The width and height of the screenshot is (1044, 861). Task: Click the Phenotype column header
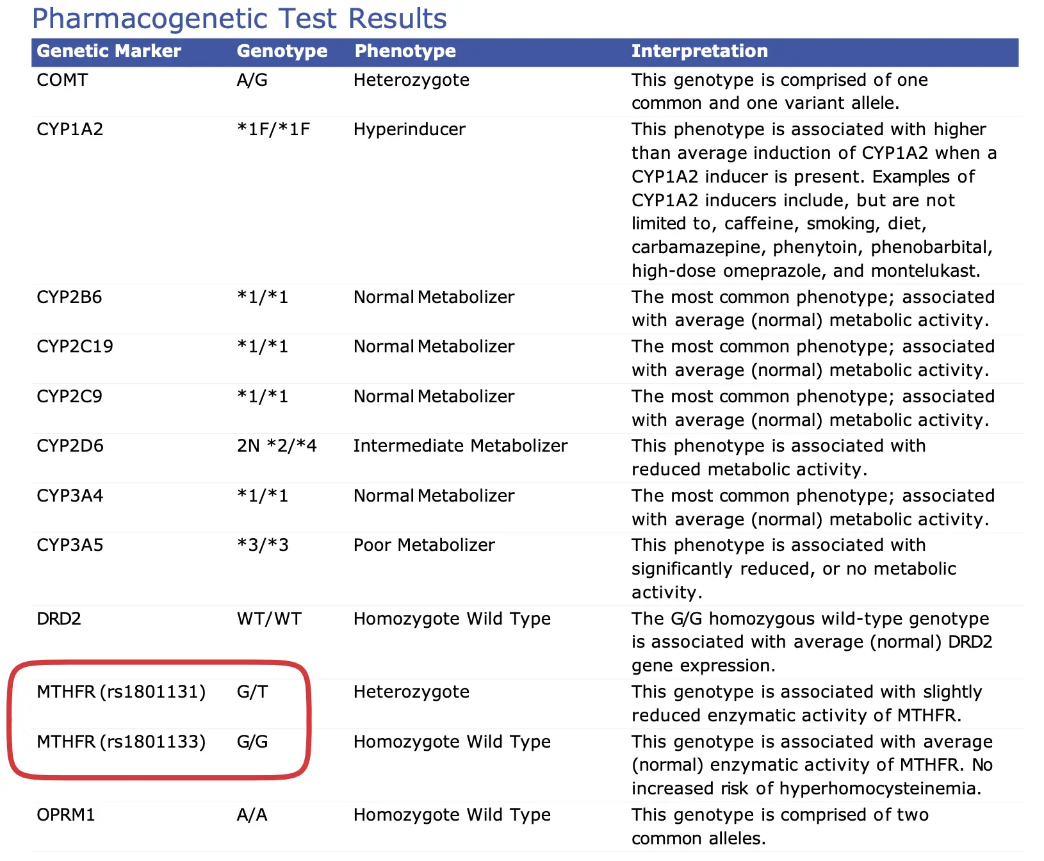pos(405,51)
